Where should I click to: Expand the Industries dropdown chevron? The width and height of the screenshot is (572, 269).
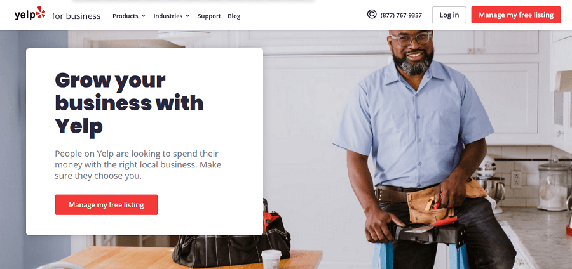click(187, 16)
